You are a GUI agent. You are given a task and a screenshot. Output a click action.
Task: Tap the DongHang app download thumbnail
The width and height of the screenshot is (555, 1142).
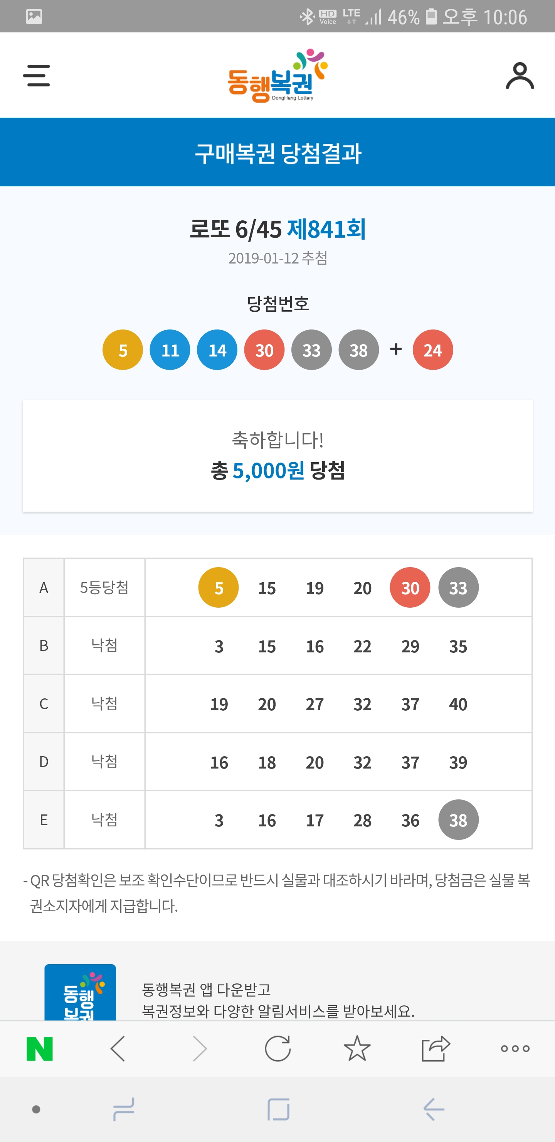click(80, 993)
